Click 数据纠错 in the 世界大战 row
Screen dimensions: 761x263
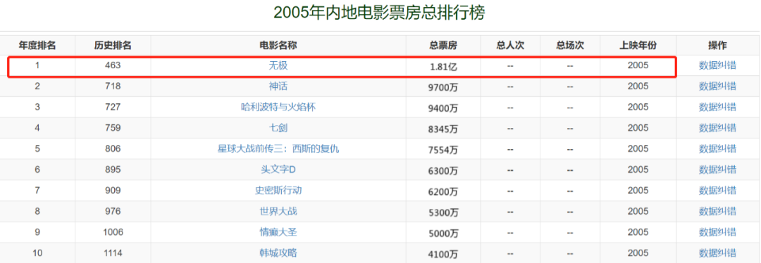point(717,211)
